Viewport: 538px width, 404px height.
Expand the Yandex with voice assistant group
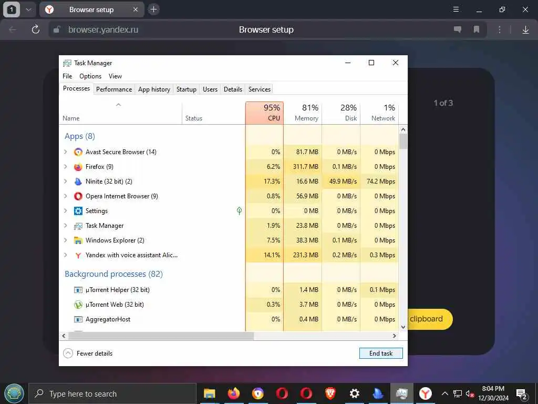66,255
